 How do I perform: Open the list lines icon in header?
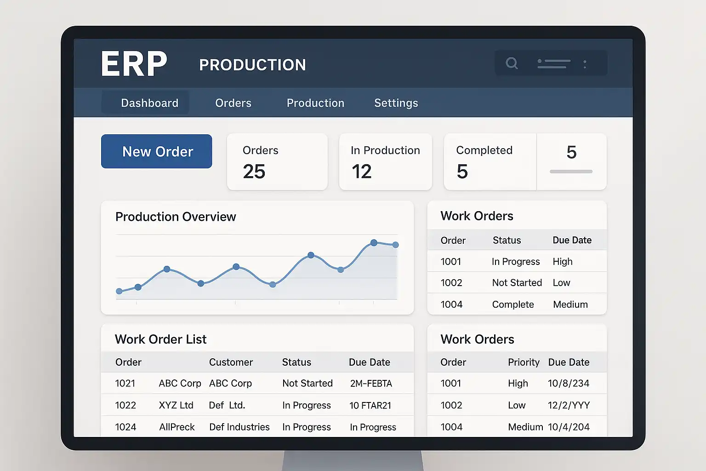[x=554, y=63]
